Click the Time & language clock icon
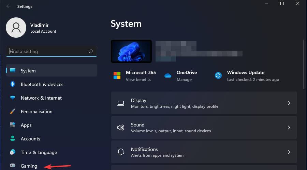Viewport: 307px width, 170px height. (x=13, y=152)
